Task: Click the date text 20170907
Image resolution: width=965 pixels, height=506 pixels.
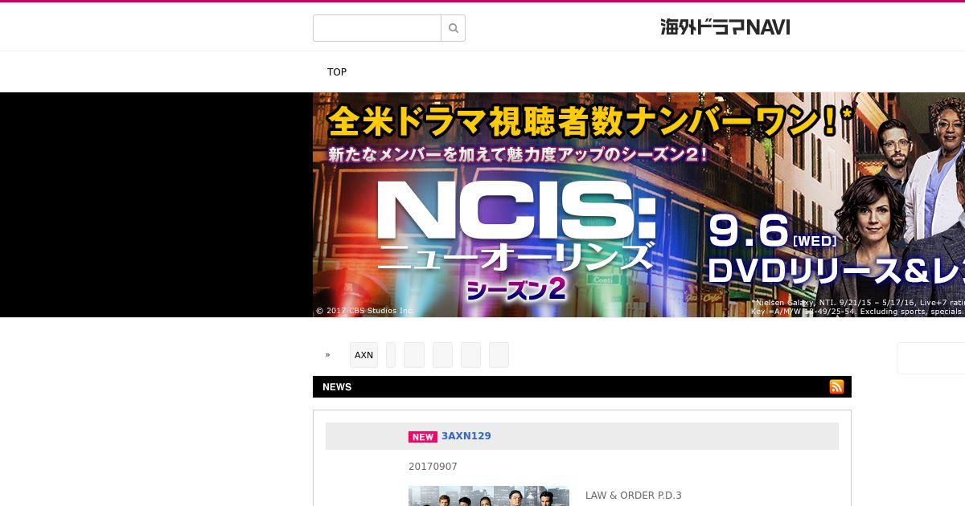Action: [433, 467]
